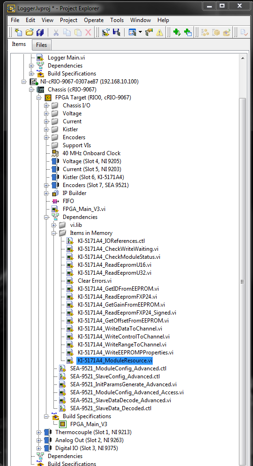Select KI-5171A4_ModuleResource.vi
Viewport: 253px width, 466px height.
click(x=115, y=360)
